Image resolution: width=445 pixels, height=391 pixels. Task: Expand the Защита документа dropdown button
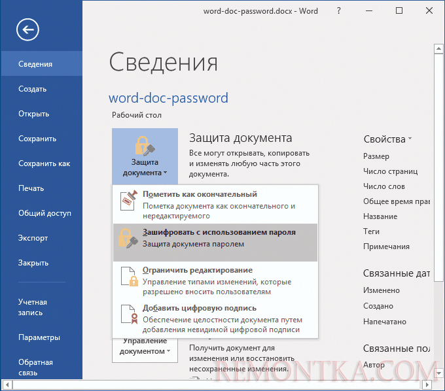coord(145,156)
